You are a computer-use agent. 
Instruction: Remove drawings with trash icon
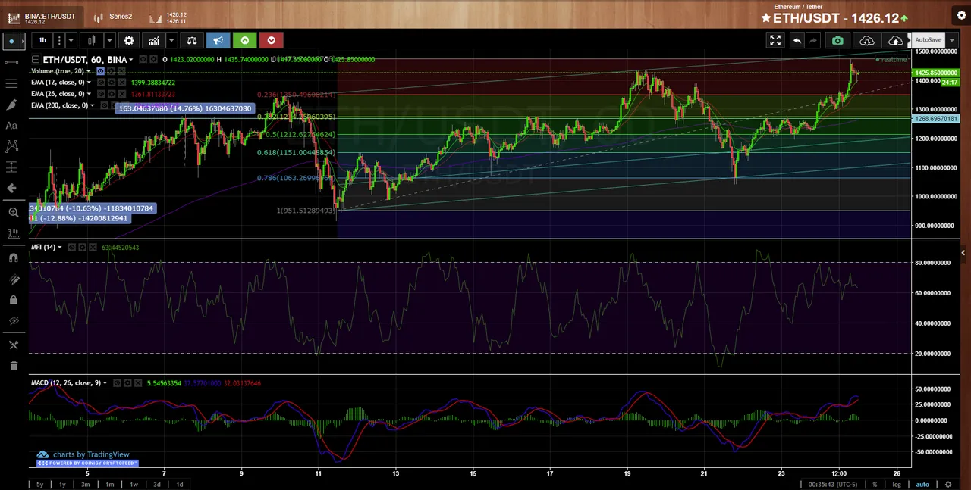13,366
